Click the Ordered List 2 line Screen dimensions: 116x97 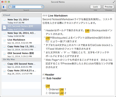[x=56, y=93]
